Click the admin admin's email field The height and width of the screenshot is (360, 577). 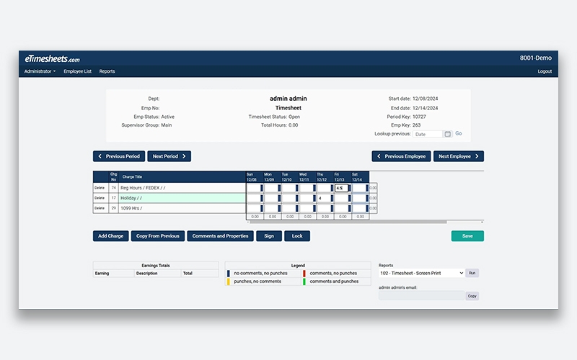point(421,296)
